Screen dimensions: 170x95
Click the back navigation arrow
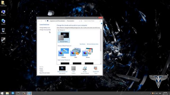coord(39,21)
